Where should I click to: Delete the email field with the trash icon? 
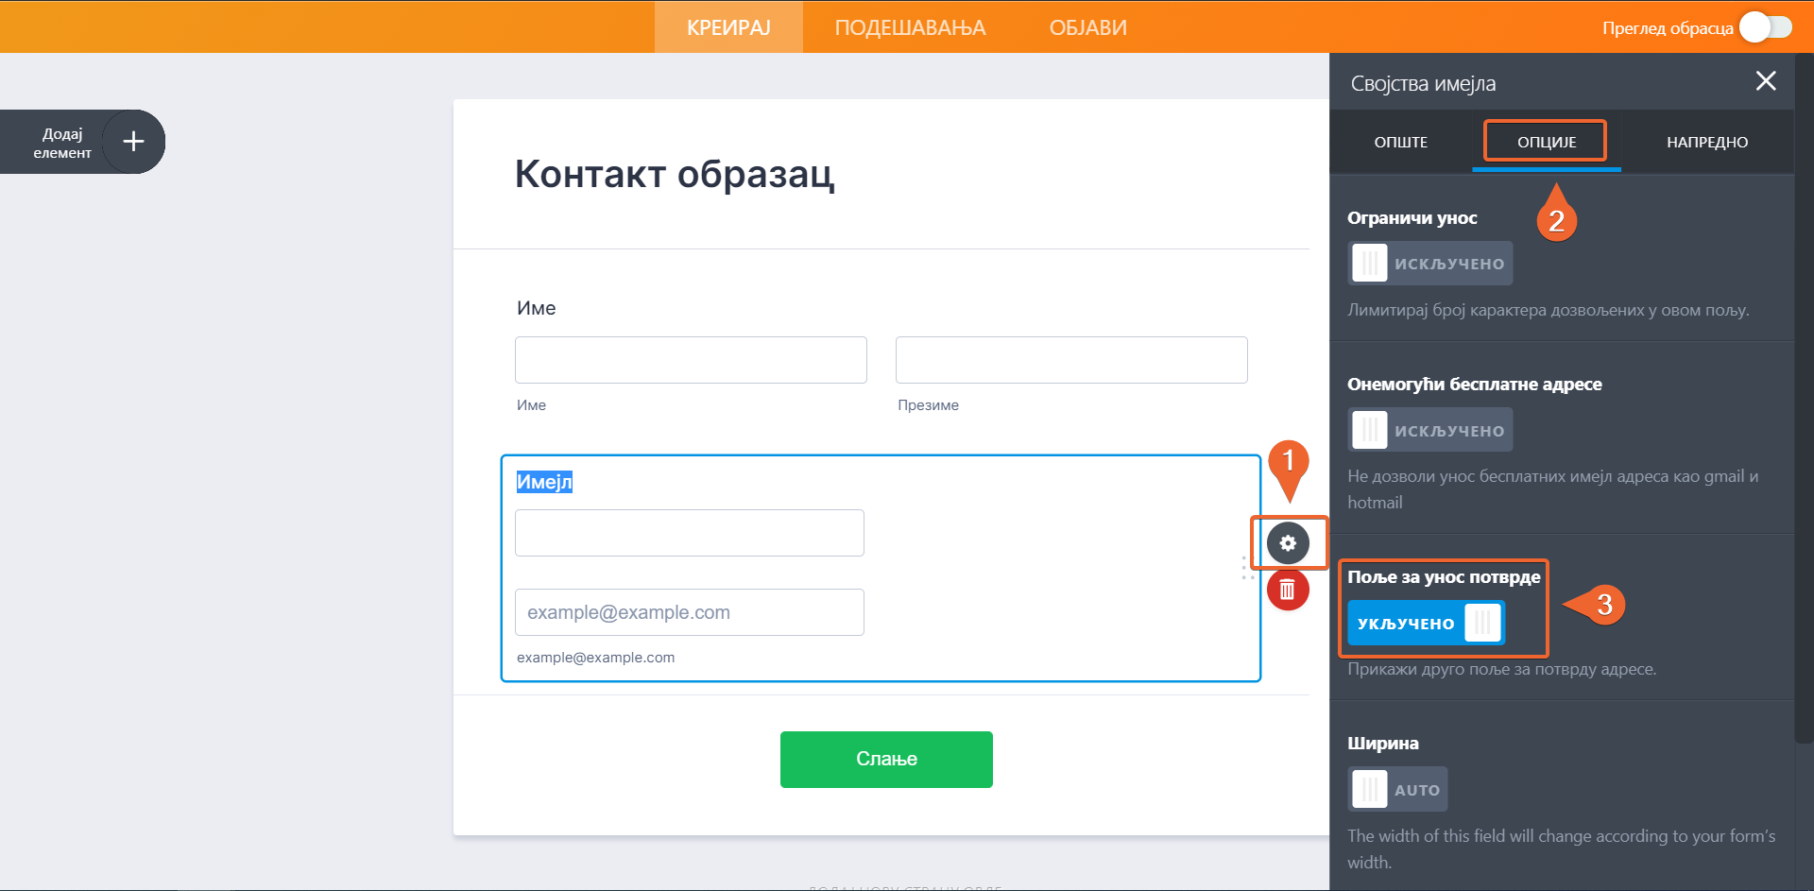(1287, 590)
